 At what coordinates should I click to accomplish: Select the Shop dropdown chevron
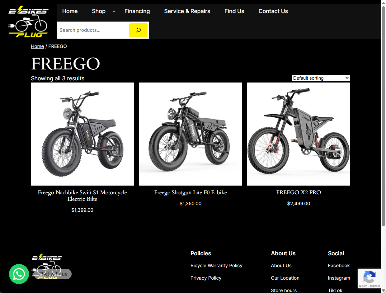pyautogui.click(x=114, y=11)
